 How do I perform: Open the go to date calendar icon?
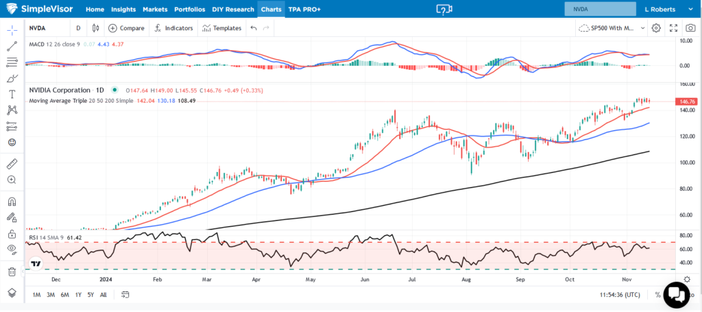(x=125, y=295)
